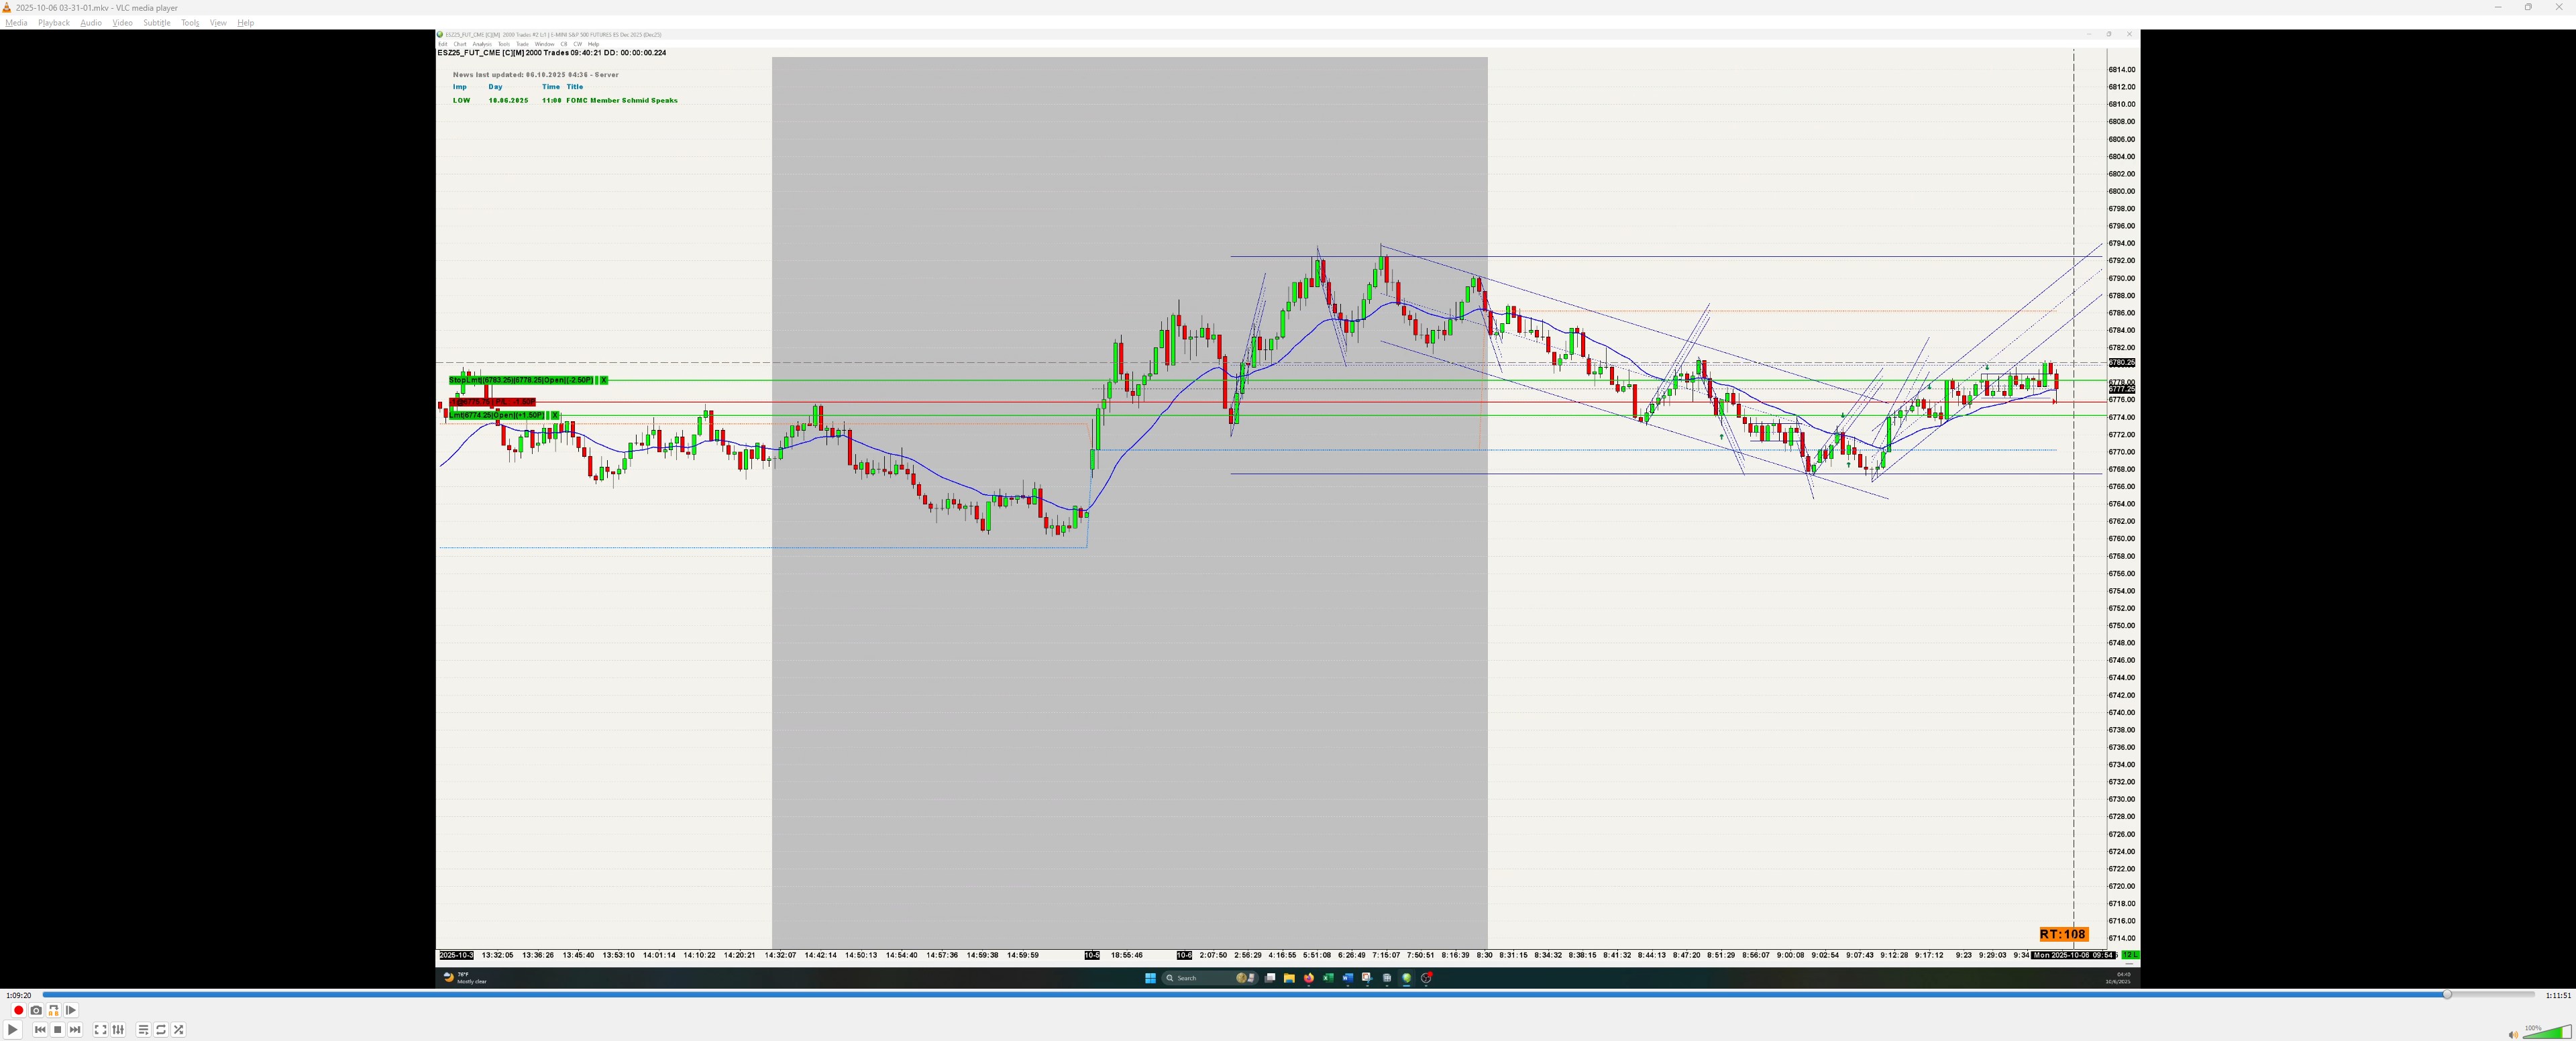Show the playlist view
This screenshot has width=2576, height=1041.
click(x=143, y=1029)
